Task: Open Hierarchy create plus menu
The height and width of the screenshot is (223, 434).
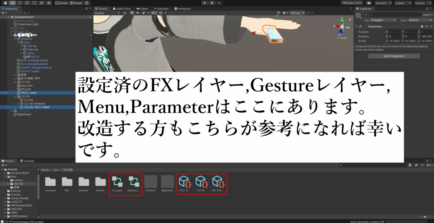Action: (3, 13)
